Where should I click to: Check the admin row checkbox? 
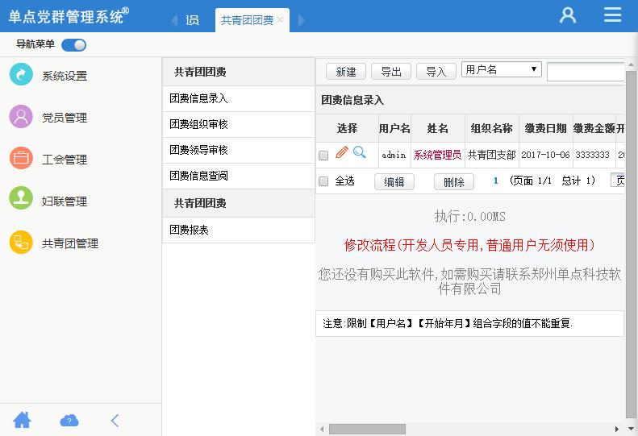pos(323,156)
